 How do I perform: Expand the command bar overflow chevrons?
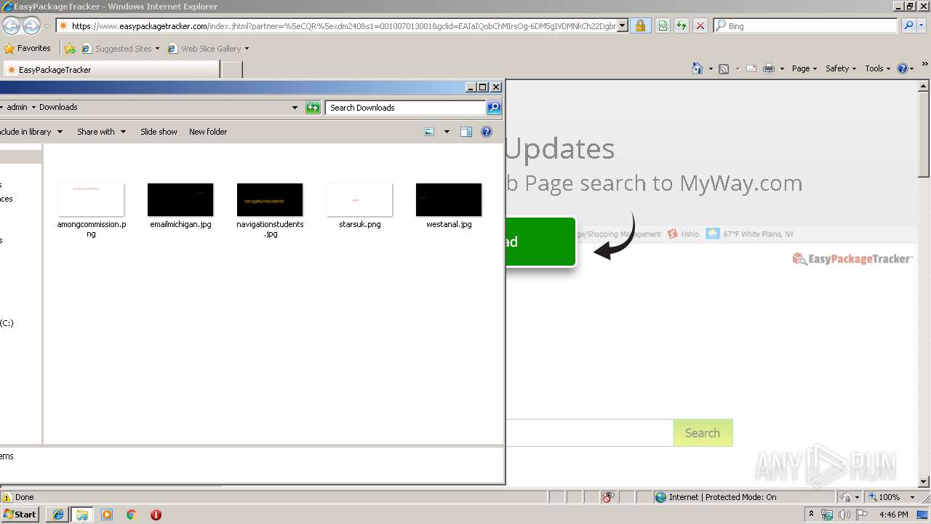pyautogui.click(x=926, y=65)
